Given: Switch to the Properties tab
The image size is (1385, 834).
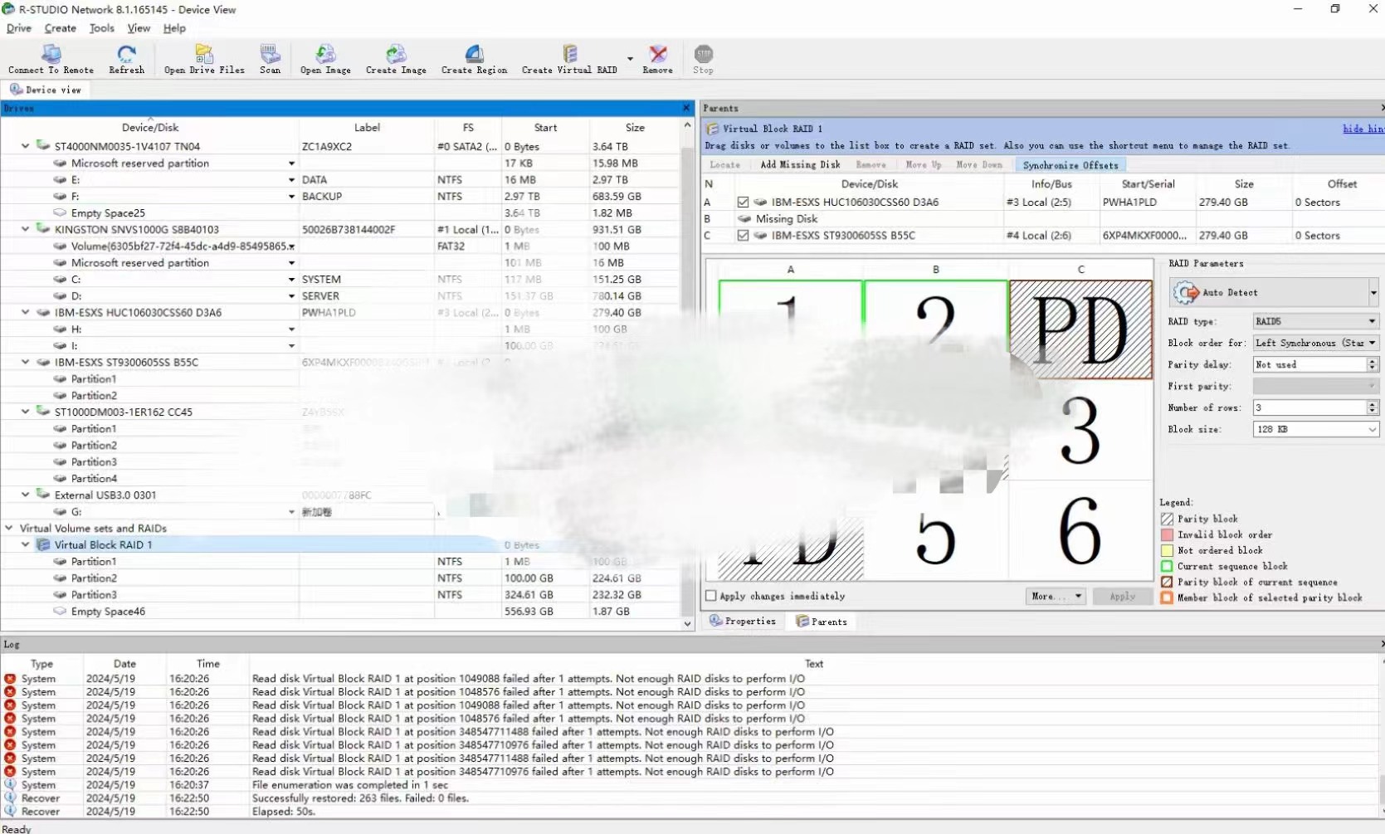Looking at the screenshot, I should coord(743,621).
